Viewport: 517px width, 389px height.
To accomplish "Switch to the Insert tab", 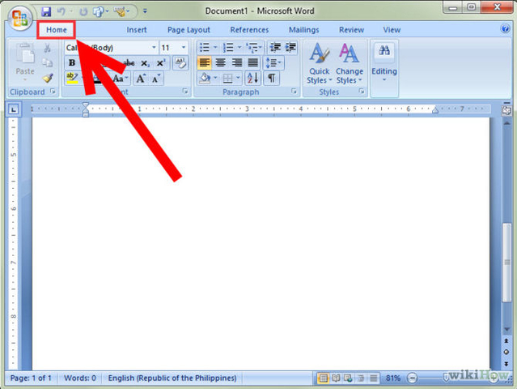I will (137, 30).
